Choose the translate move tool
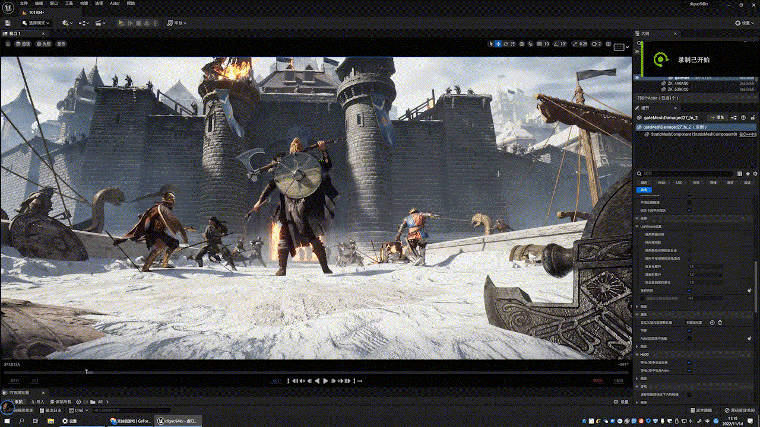The image size is (760, 427). (x=498, y=44)
